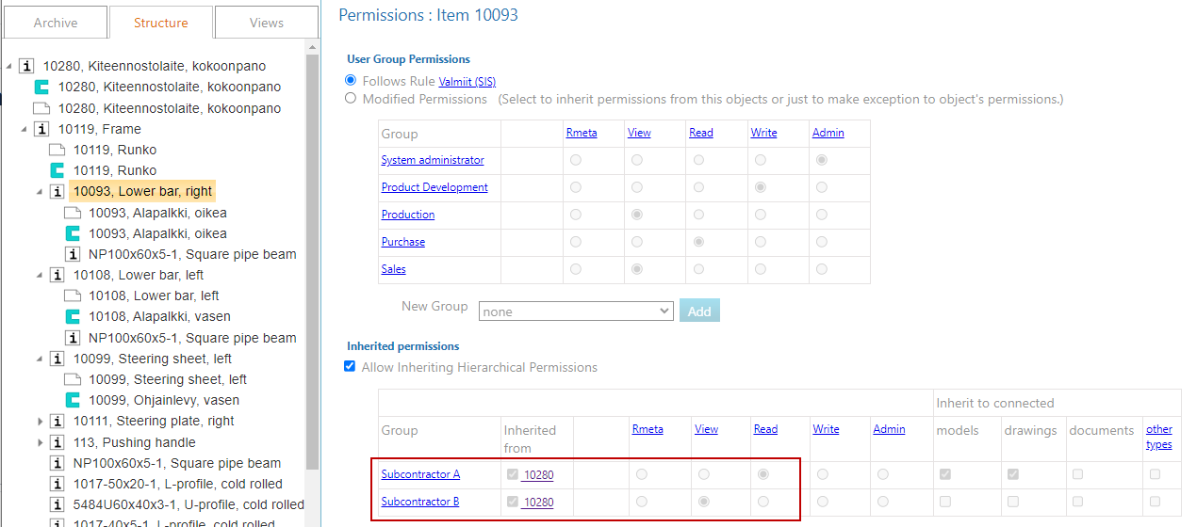Image resolution: width=1197 pixels, height=527 pixels.
Task: Click the item icon beside 10119, Frame
Action: pos(42,129)
